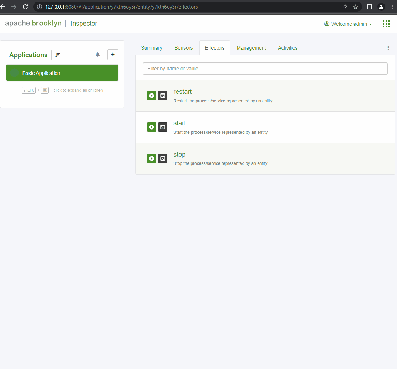Run the restart effector with play icon

151,96
